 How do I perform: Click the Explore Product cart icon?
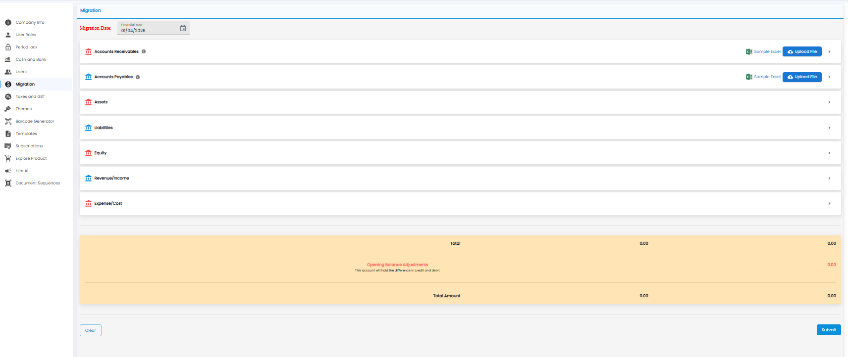point(8,158)
